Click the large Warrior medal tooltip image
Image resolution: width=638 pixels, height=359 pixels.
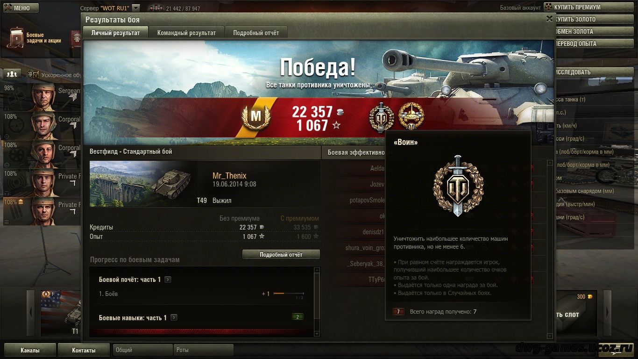458,186
